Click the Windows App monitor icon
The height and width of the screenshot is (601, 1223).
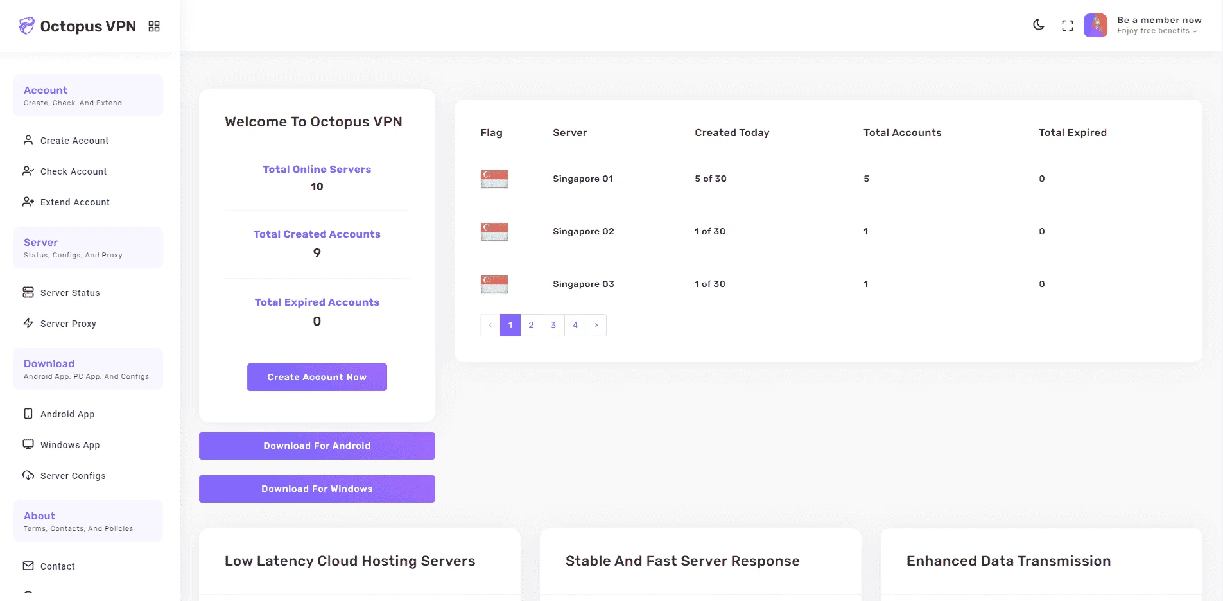pyautogui.click(x=28, y=444)
